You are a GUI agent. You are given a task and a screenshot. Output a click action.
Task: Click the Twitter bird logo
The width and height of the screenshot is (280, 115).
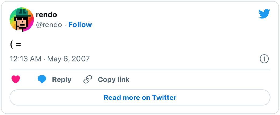(264, 14)
